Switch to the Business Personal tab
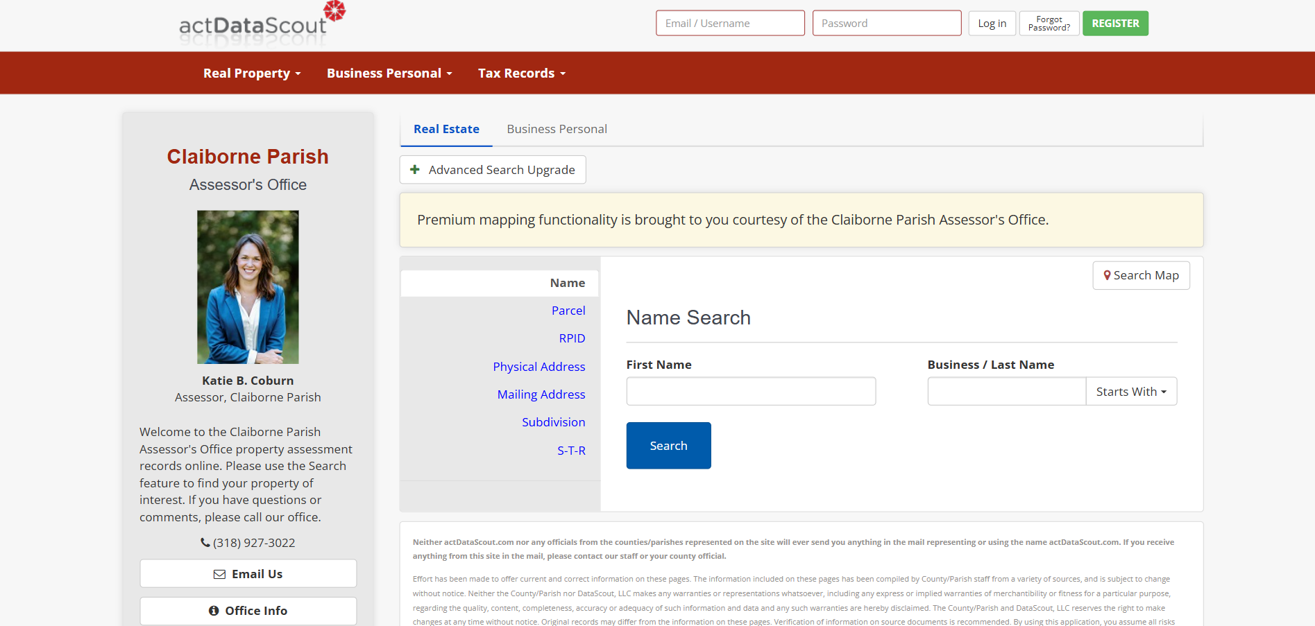 (557, 129)
